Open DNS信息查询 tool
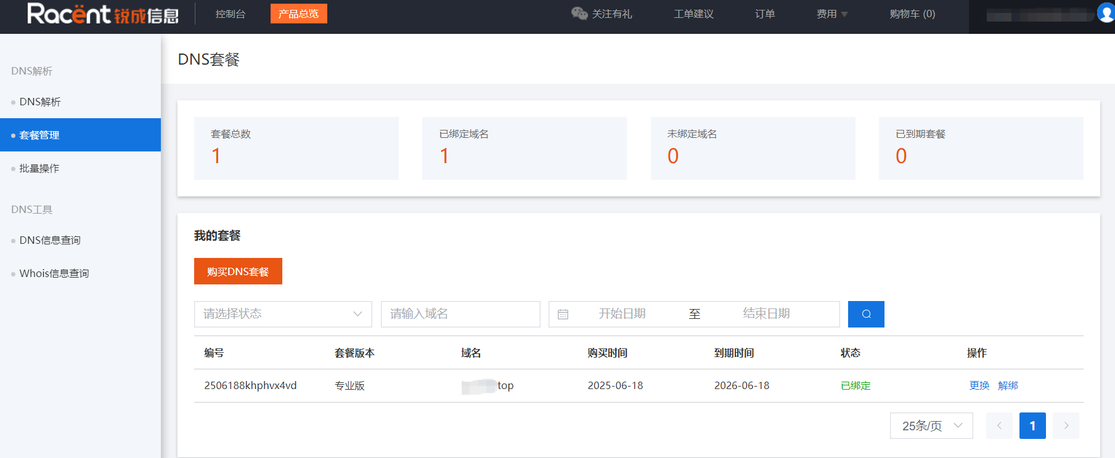This screenshot has width=1115, height=458. tap(50, 241)
